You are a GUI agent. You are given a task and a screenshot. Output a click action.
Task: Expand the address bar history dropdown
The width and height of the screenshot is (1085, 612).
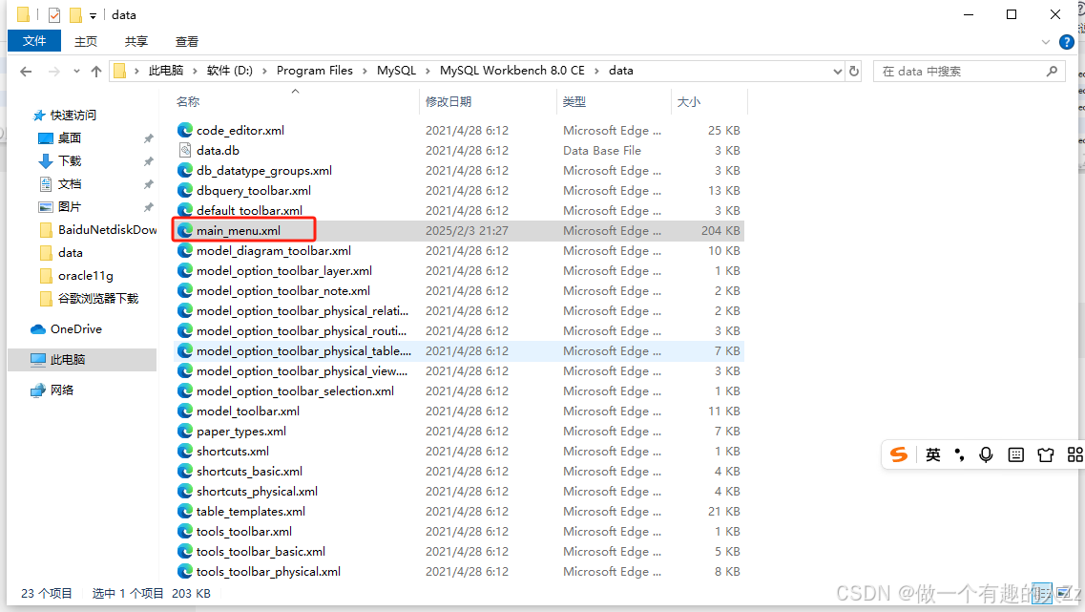click(x=837, y=71)
